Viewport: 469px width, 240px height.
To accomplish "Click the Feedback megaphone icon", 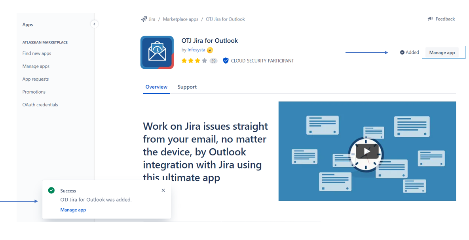I will [x=430, y=19].
